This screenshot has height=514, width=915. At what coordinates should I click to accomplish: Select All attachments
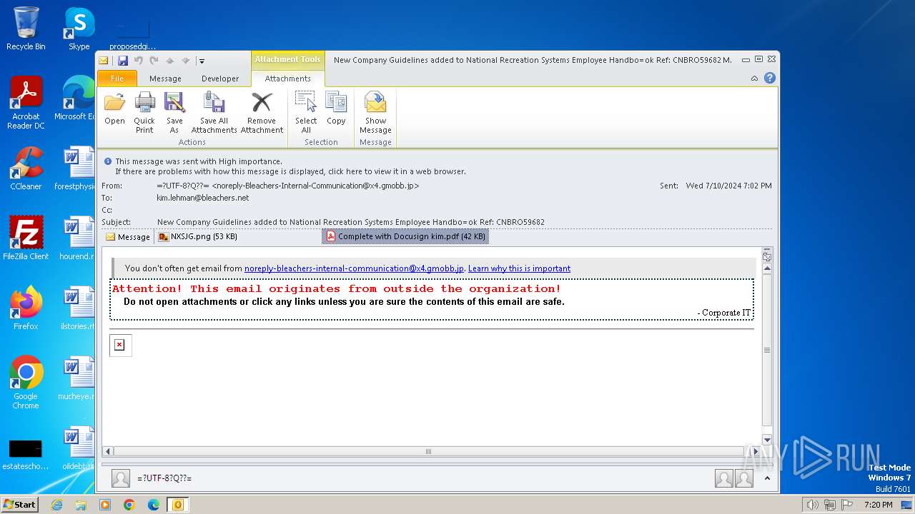(306, 113)
